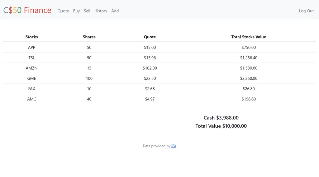Click the Stocks column header
The height and width of the screenshot is (177, 319).
pyautogui.click(x=31, y=37)
